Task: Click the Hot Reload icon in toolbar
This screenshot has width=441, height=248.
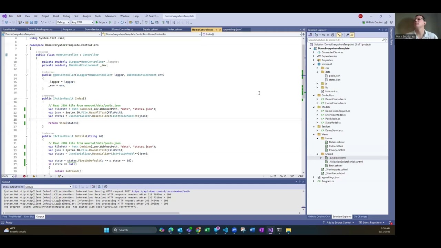Action: coord(122,22)
